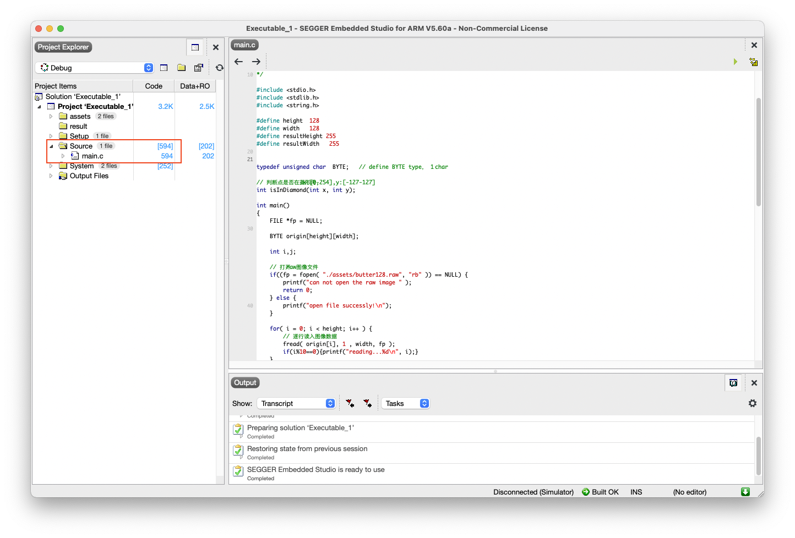
Task: Jump to previous message in Output toolbar
Action: point(350,403)
